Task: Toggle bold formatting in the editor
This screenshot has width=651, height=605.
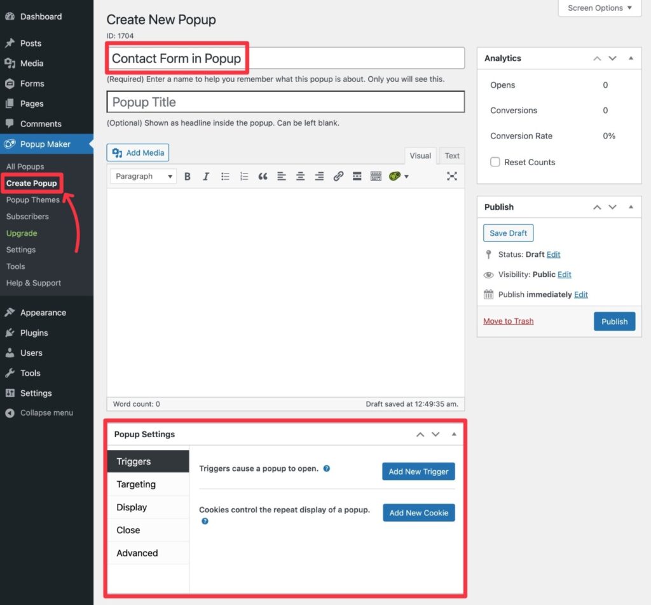Action: [x=188, y=176]
